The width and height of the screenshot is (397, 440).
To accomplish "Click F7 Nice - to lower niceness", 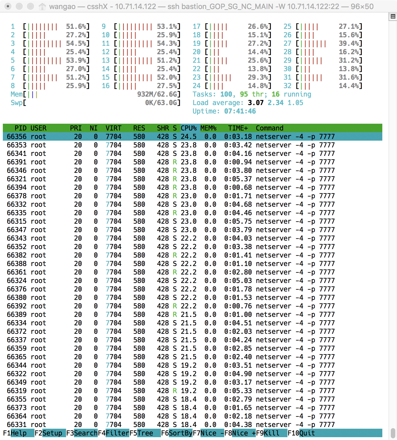I will (x=208, y=433).
